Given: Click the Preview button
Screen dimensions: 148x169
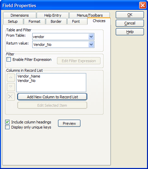Looking at the screenshot, I should click(69, 123).
